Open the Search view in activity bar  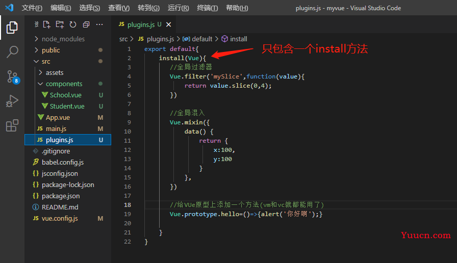point(12,52)
